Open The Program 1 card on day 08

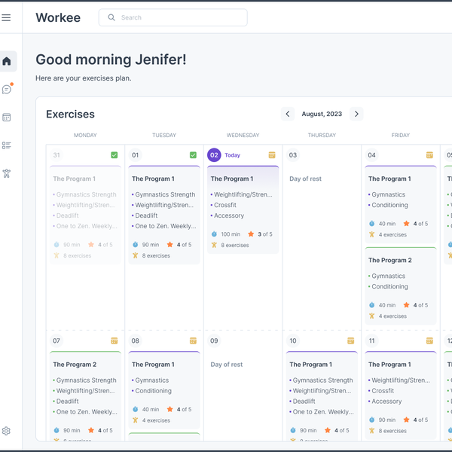[x=164, y=390]
